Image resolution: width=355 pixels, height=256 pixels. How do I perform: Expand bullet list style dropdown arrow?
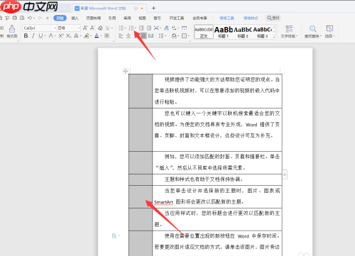tap(125, 28)
